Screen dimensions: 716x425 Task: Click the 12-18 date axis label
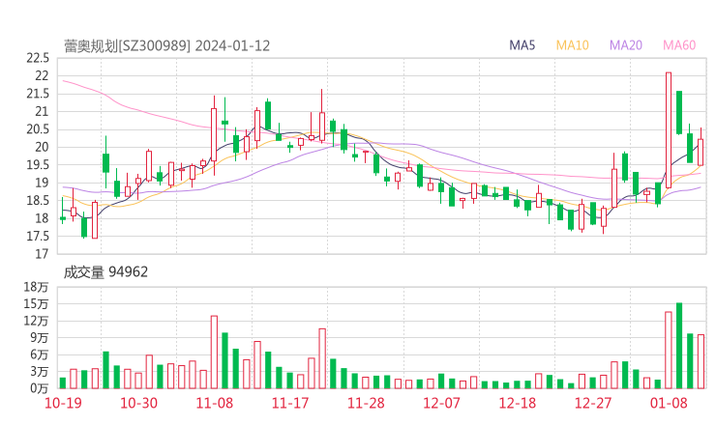(518, 403)
